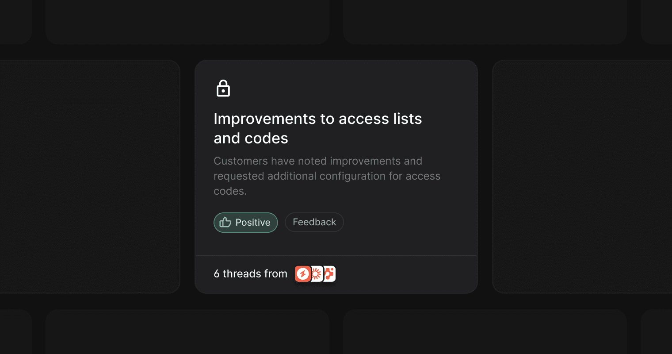
Task: Open the connected-nodes company logo
Action: (329, 274)
